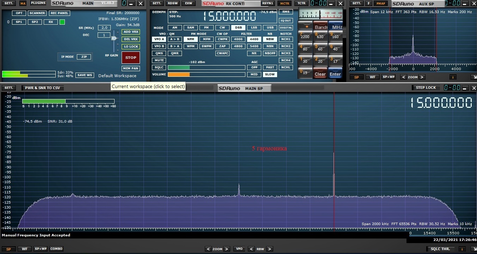
Task: Decrease RBW with left arrow in Main SP
Action: point(251,249)
